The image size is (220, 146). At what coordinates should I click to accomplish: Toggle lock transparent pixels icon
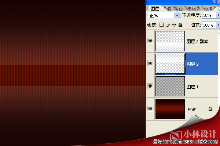tap(161, 25)
